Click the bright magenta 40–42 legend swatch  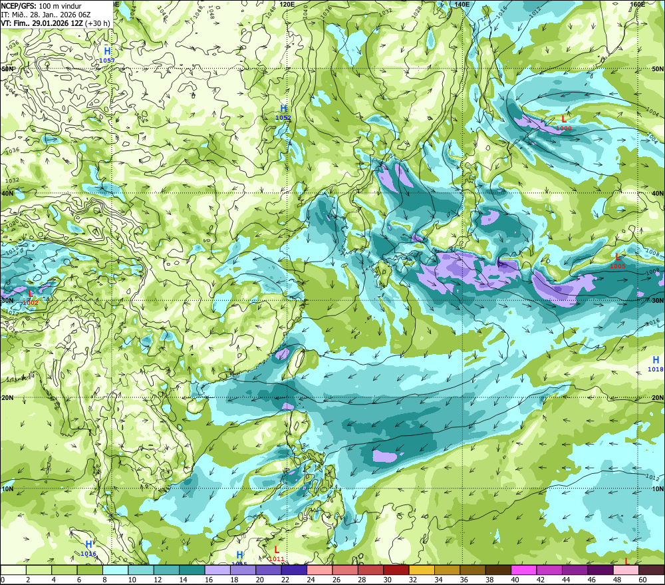coord(524,570)
